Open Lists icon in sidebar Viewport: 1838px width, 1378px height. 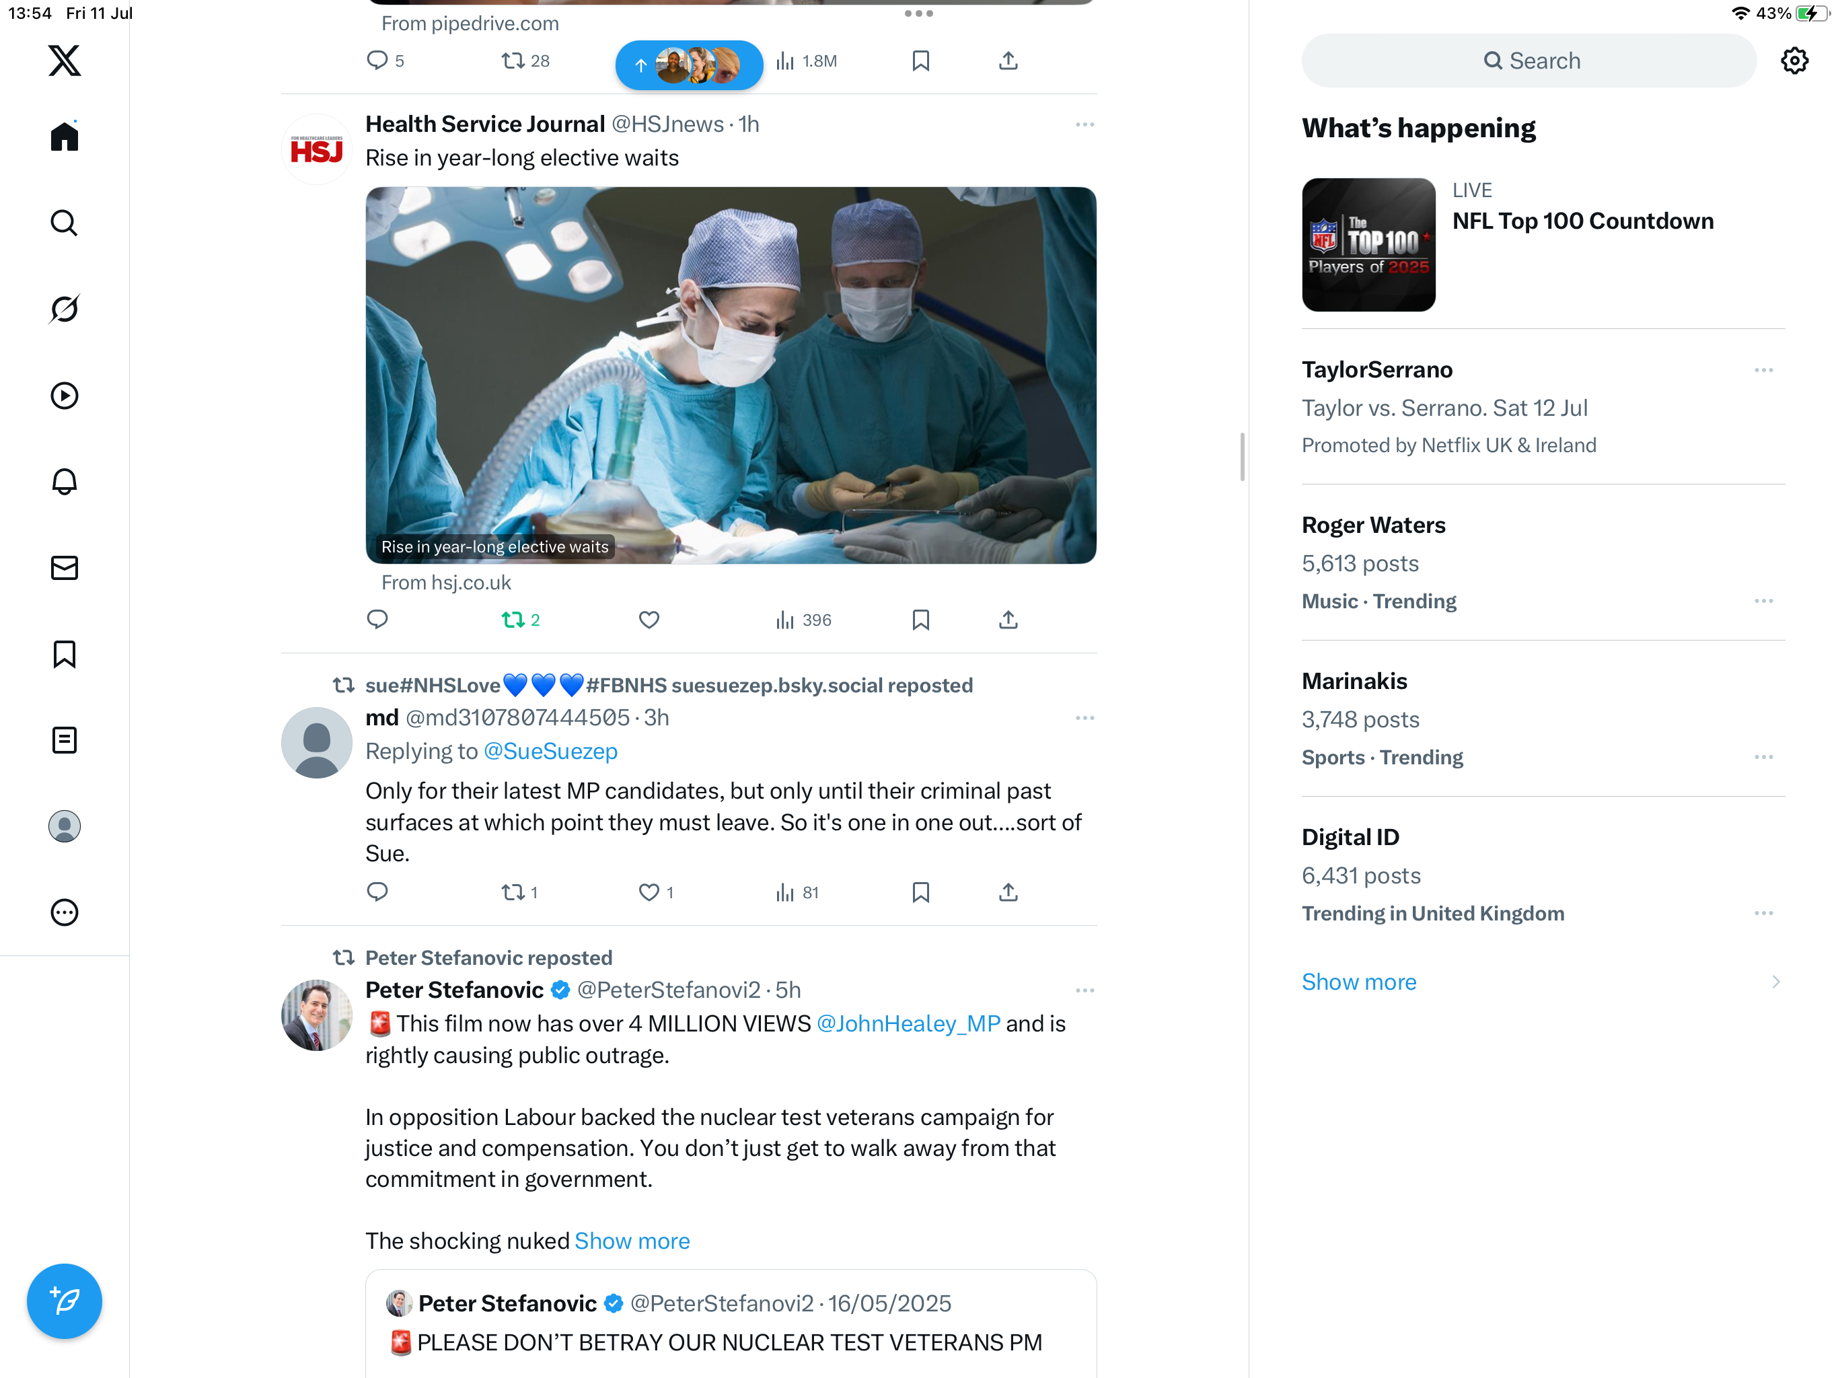click(64, 739)
